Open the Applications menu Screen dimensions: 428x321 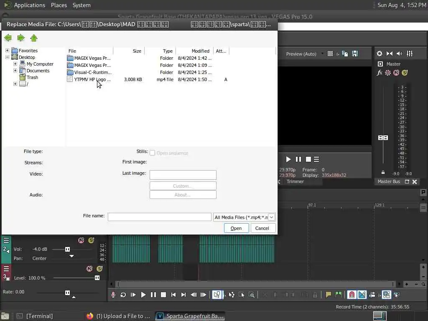click(x=30, y=5)
